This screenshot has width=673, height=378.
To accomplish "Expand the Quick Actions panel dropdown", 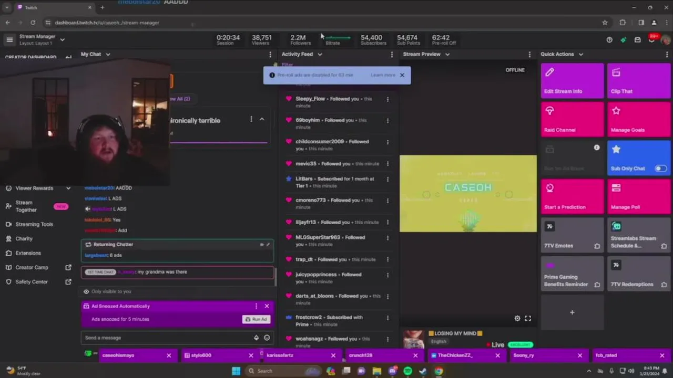I will pos(580,54).
